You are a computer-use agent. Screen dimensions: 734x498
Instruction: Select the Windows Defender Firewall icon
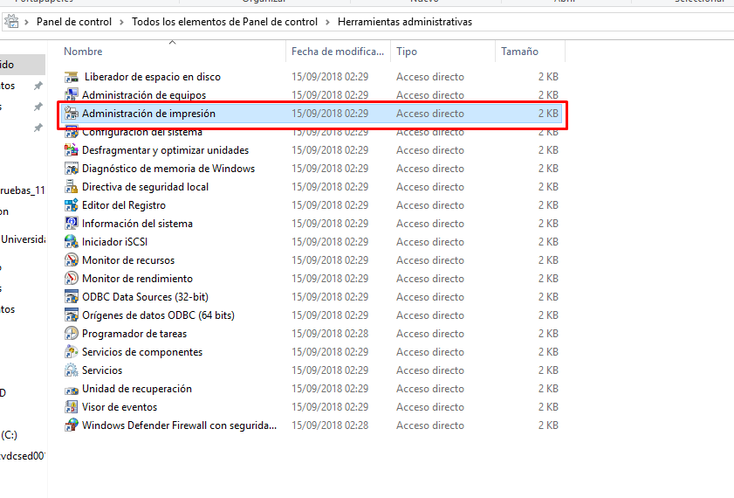click(72, 425)
